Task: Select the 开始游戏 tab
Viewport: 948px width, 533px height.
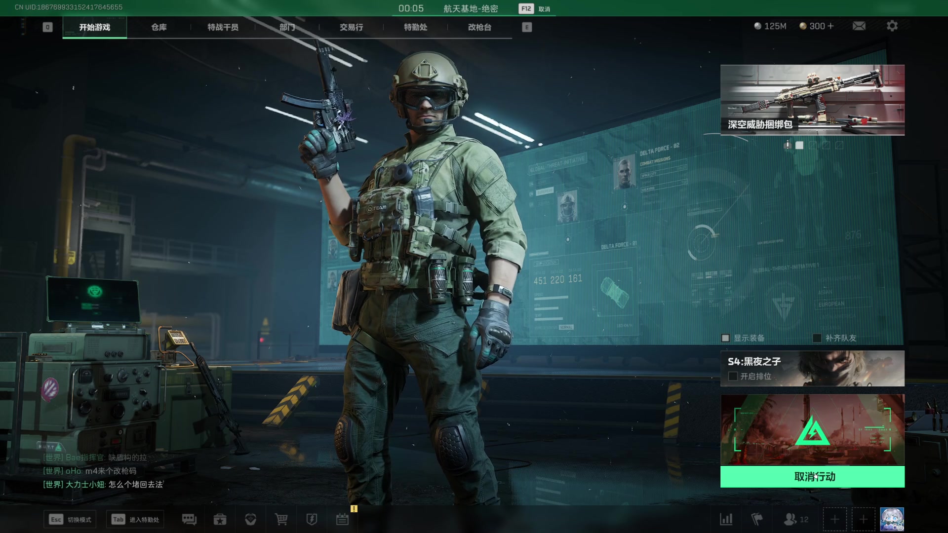Action: (x=95, y=27)
